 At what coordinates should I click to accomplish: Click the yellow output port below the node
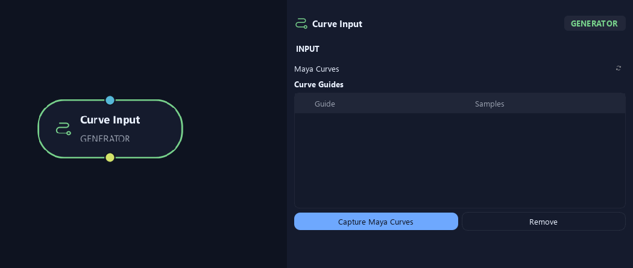110,158
